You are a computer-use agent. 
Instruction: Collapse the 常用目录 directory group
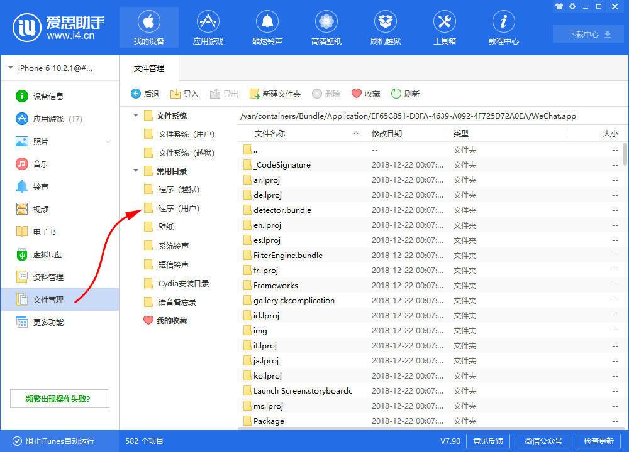click(135, 170)
